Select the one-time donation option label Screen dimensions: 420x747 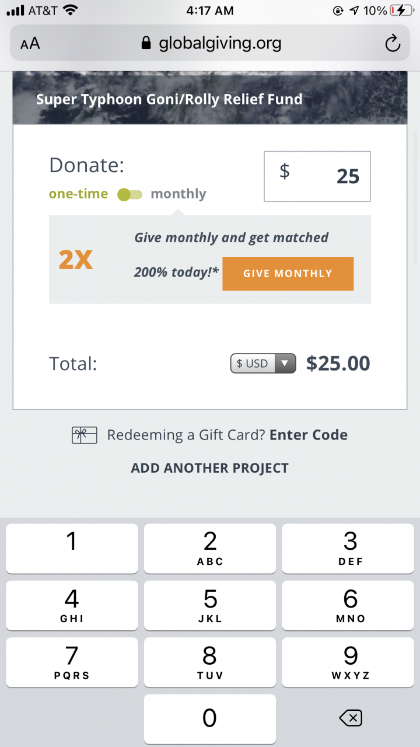[x=78, y=194]
